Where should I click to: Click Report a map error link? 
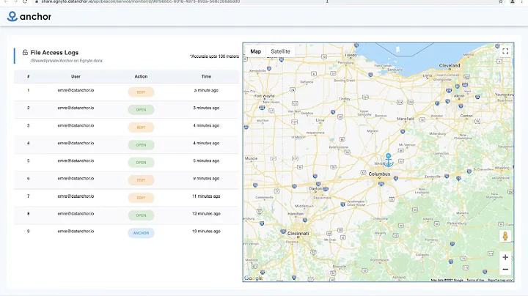click(500, 280)
